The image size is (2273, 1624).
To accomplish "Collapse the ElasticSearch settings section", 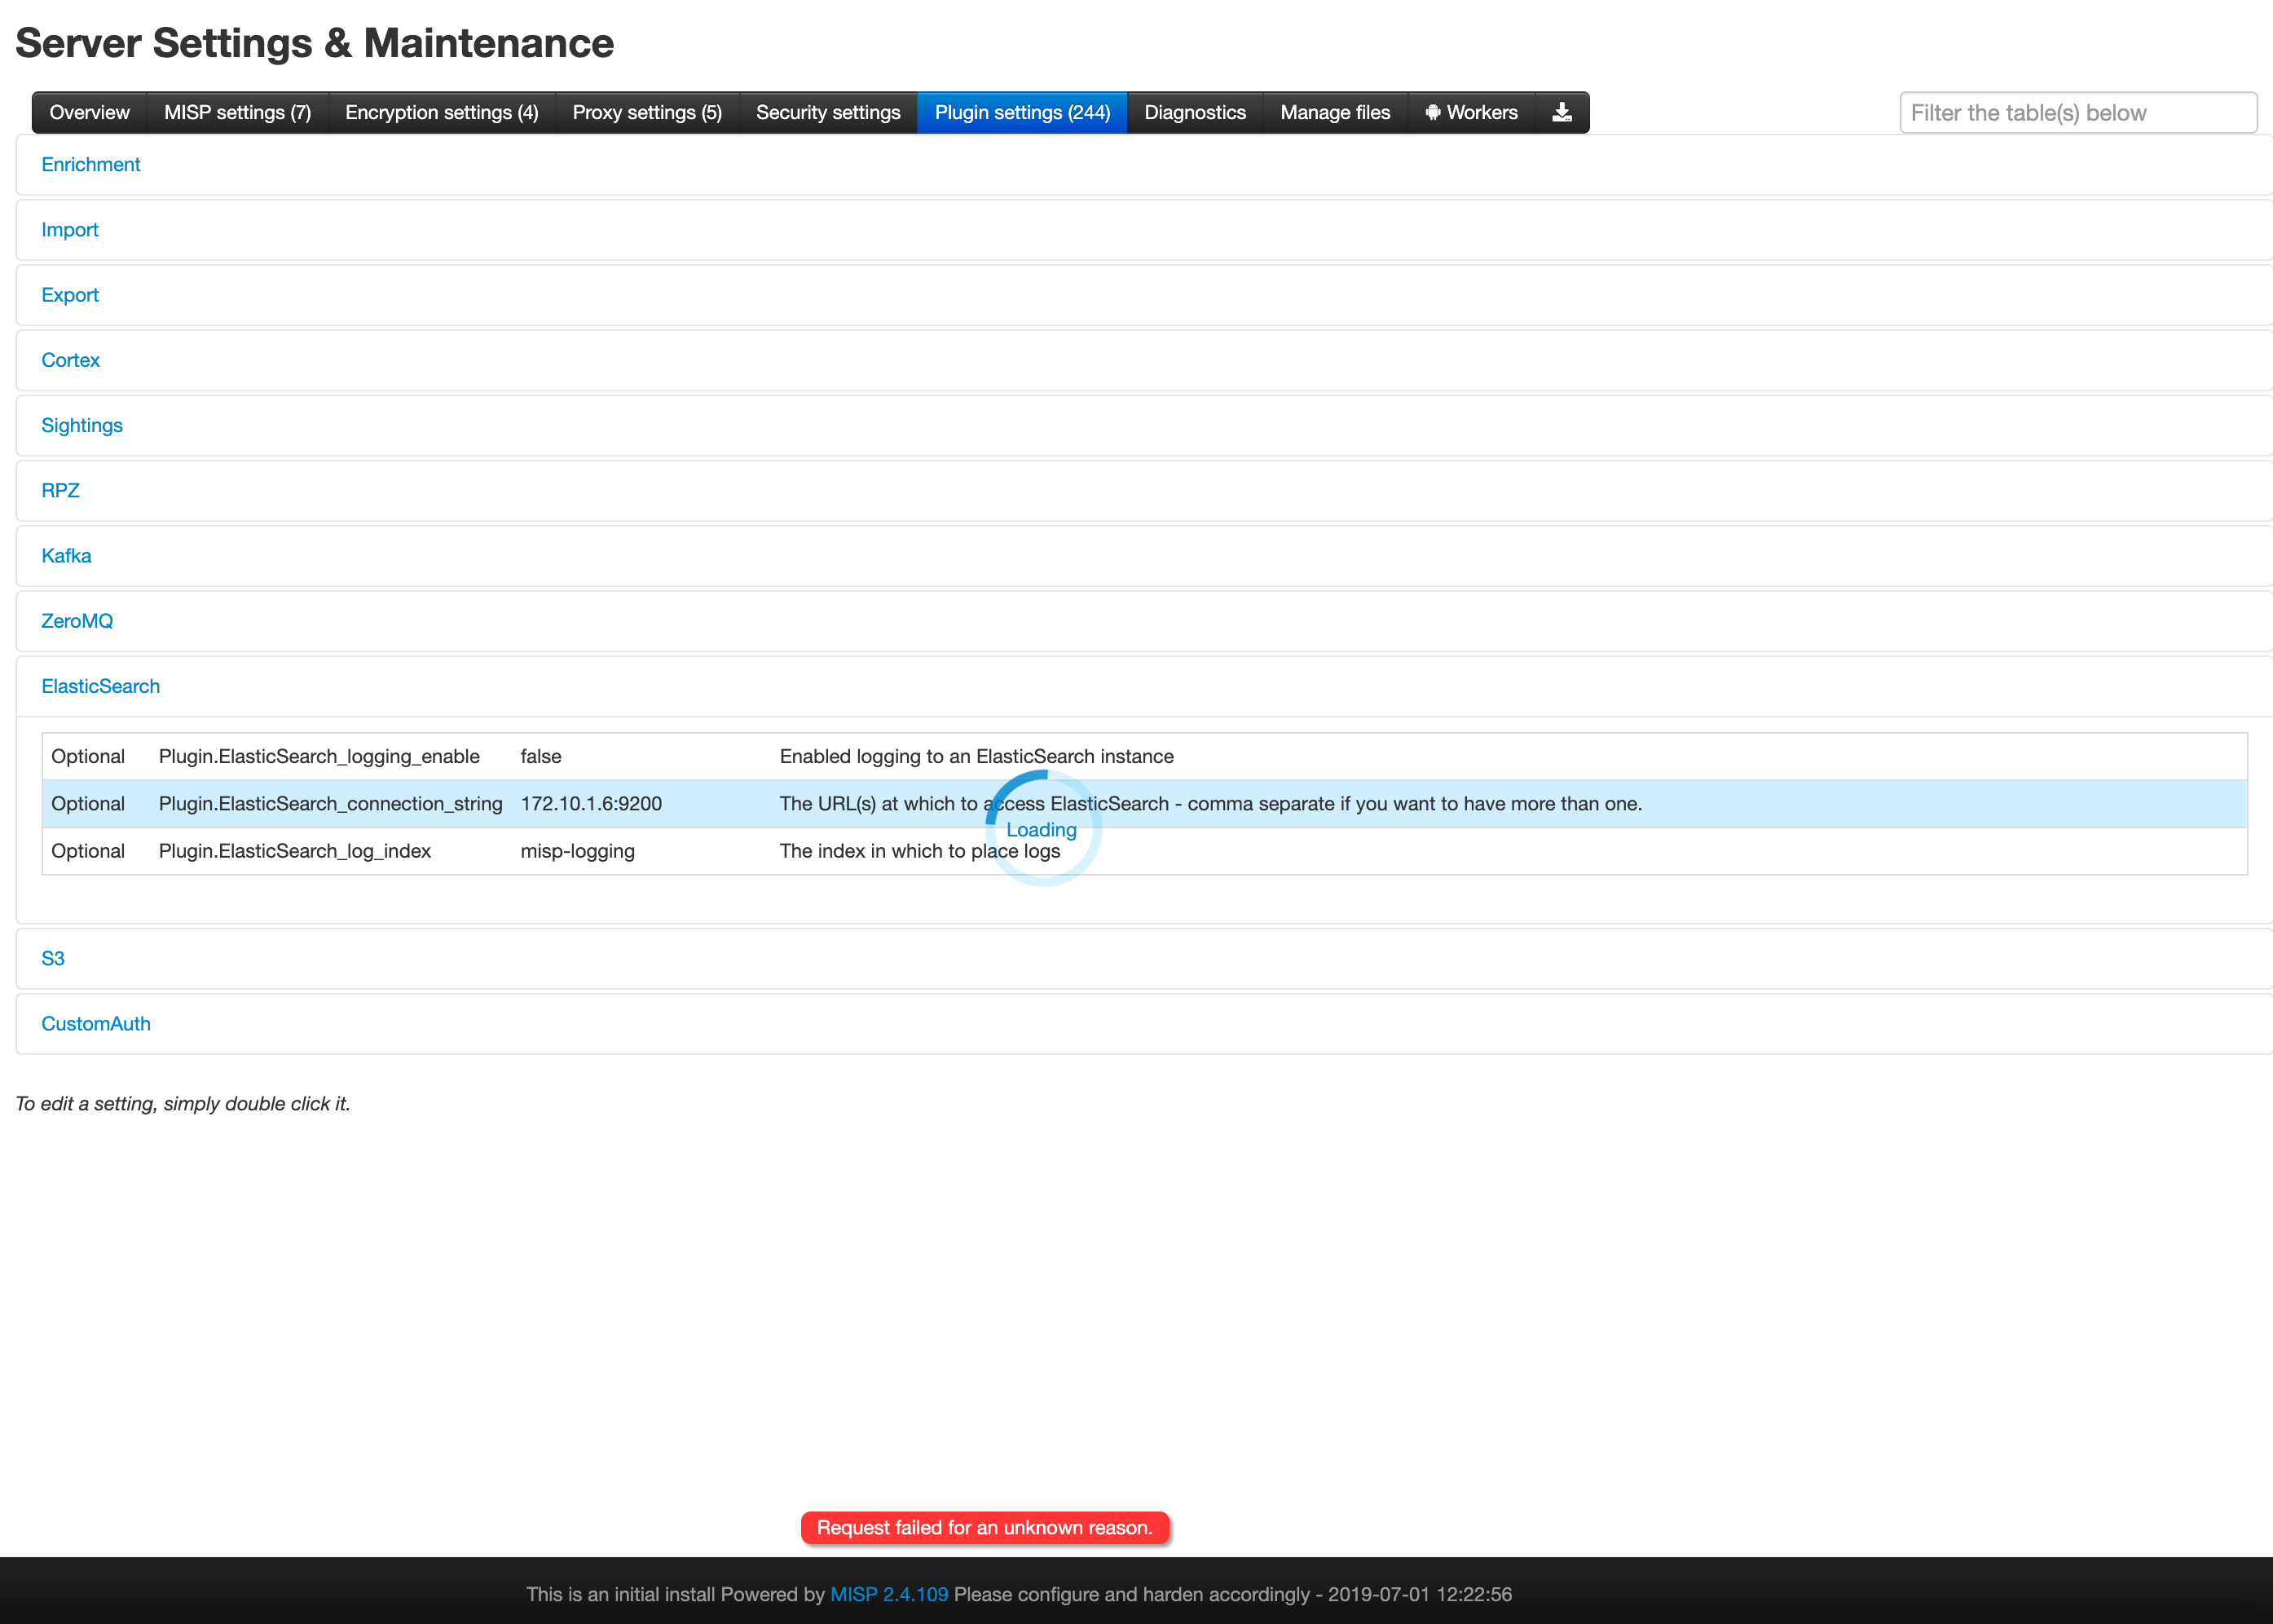I will click(x=100, y=686).
